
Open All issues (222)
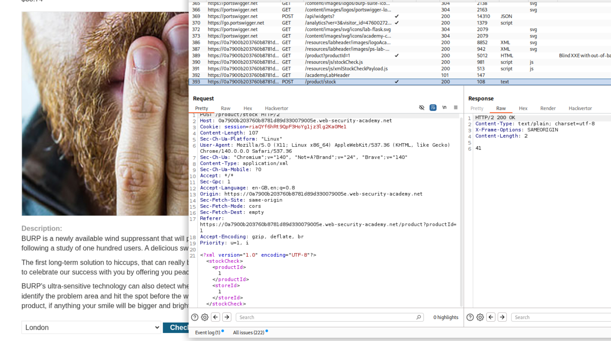point(248,333)
